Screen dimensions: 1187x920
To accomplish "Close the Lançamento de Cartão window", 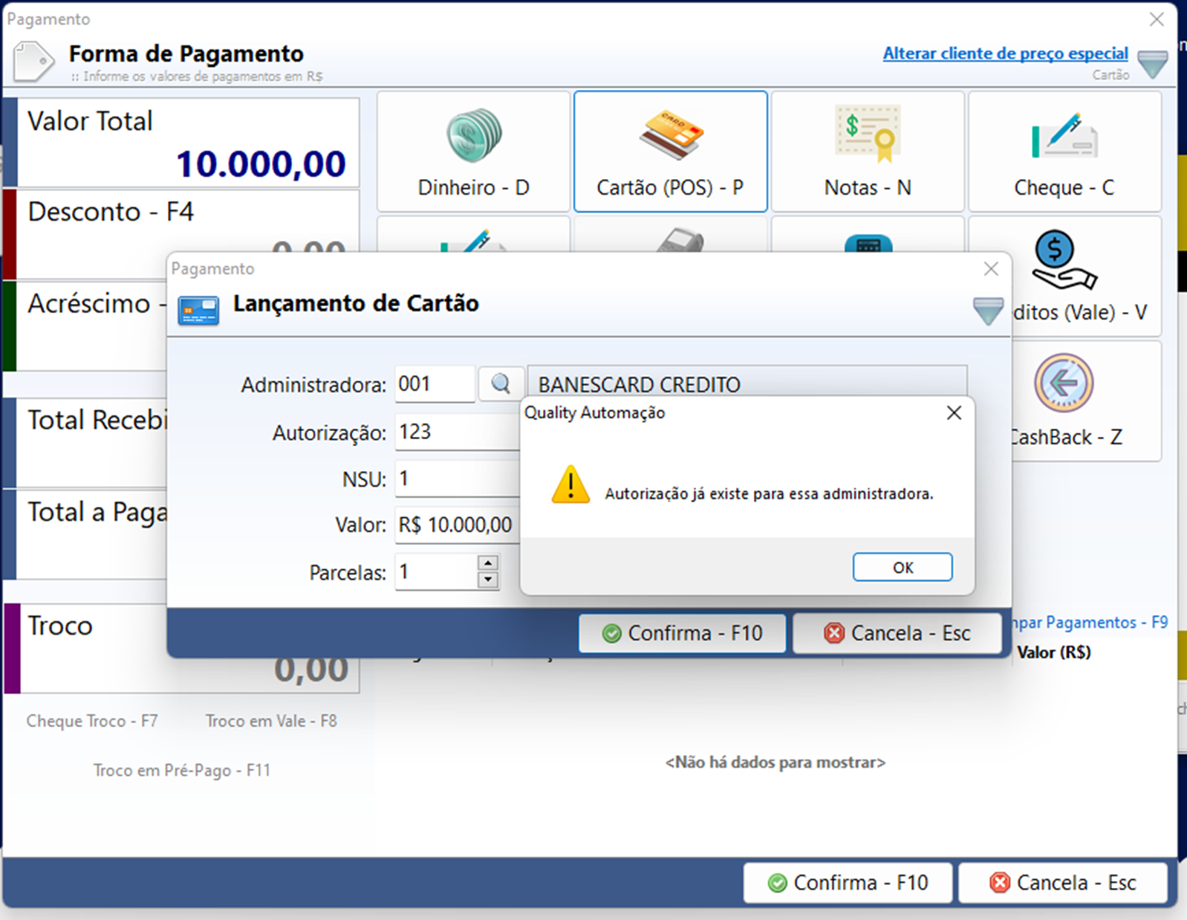I will pyautogui.click(x=991, y=269).
